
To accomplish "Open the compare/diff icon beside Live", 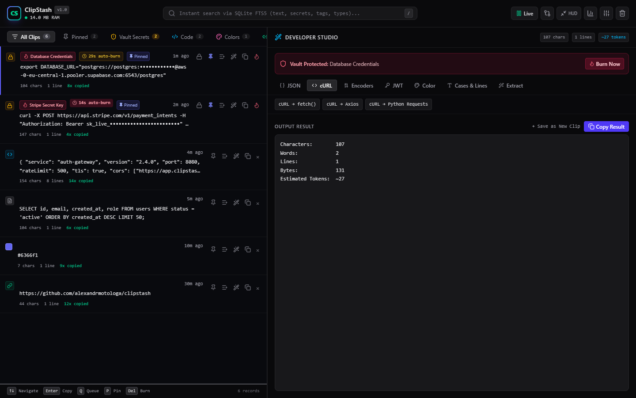I will [547, 13].
